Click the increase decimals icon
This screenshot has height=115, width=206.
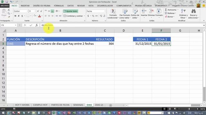[x=101, y=16]
